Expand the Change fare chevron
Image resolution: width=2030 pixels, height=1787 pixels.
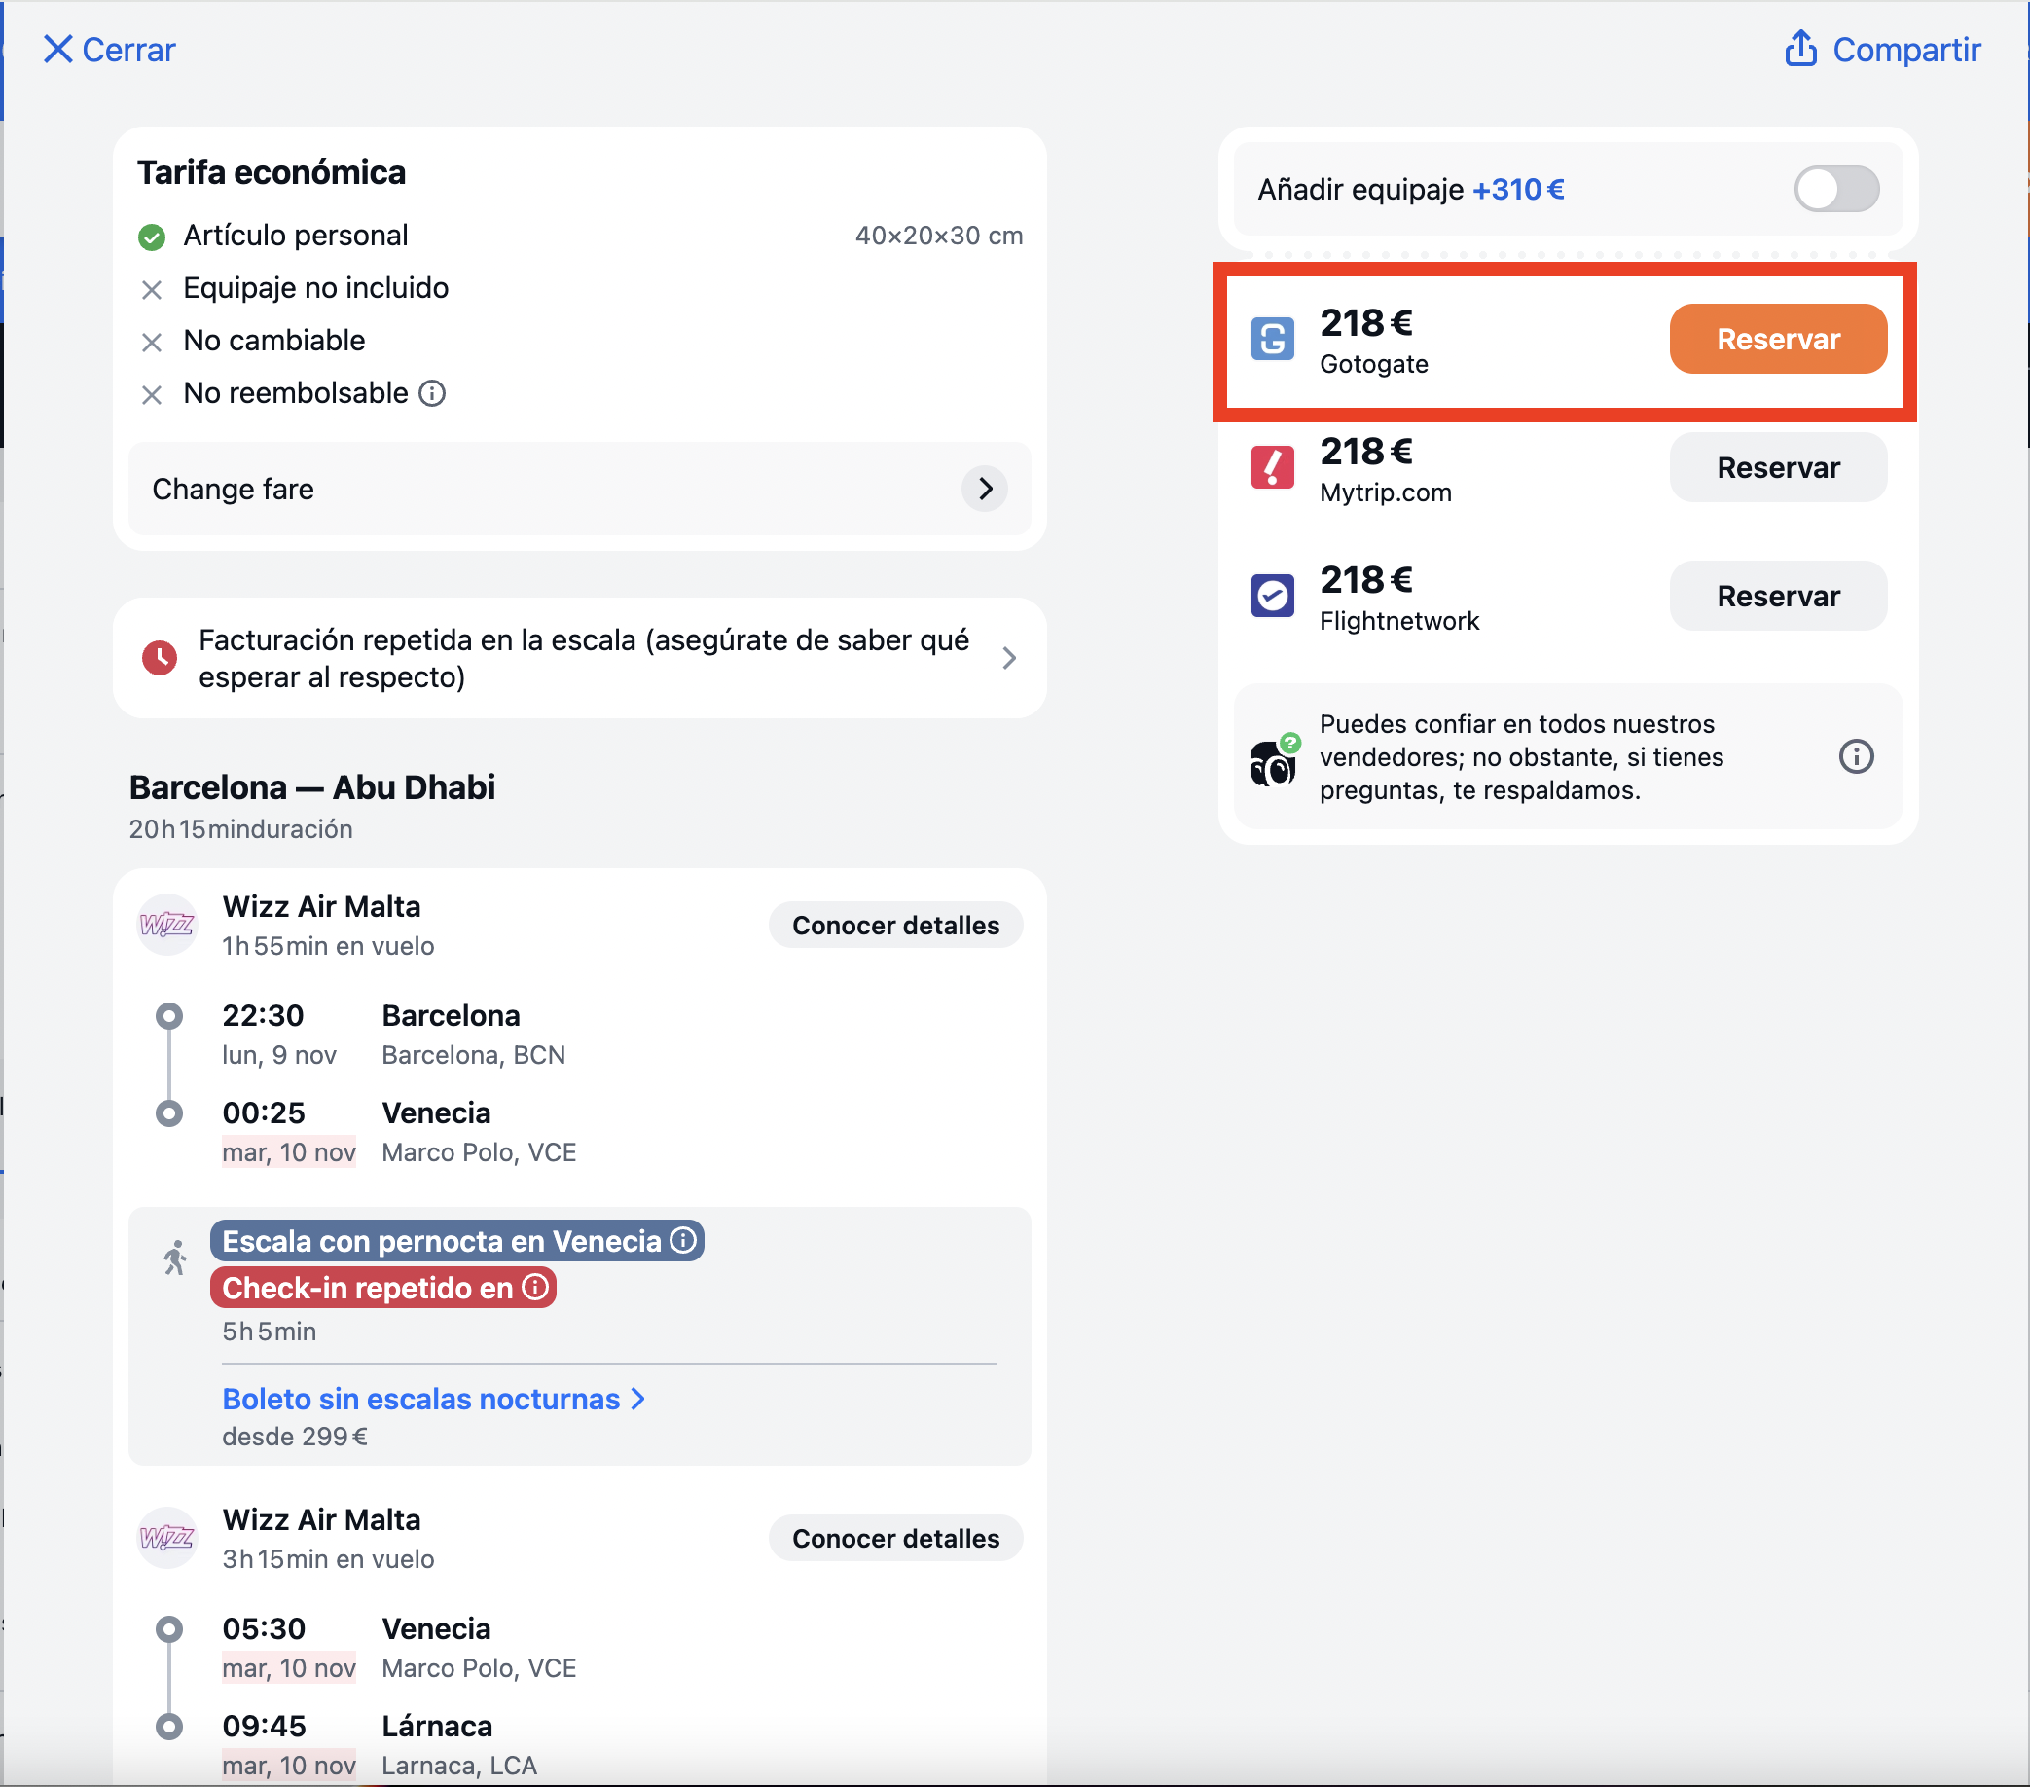tap(984, 489)
